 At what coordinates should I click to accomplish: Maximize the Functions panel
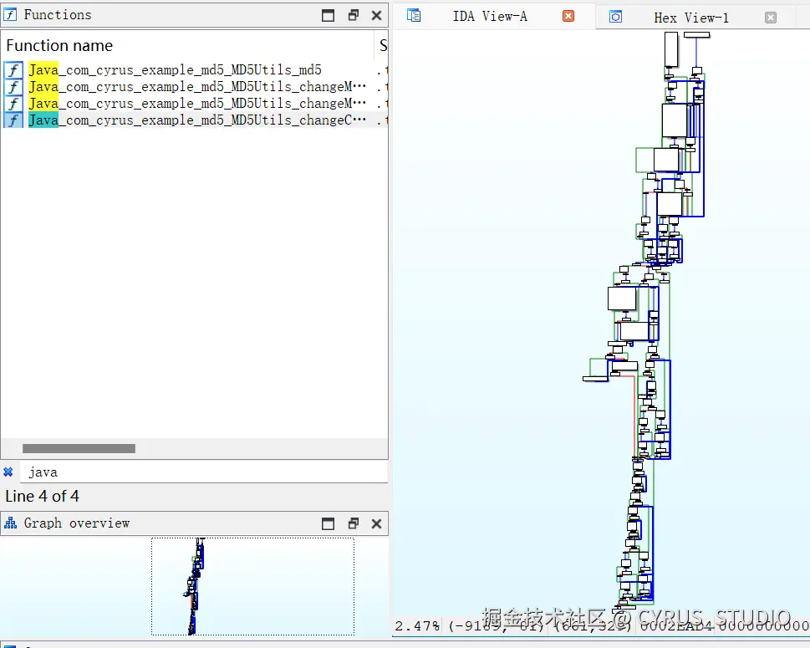point(328,16)
